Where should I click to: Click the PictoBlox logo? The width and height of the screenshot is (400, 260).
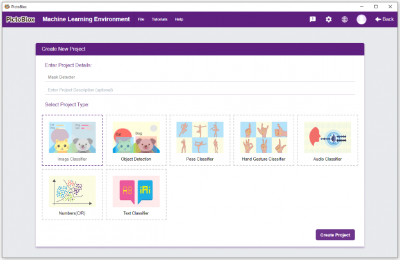[x=20, y=19]
